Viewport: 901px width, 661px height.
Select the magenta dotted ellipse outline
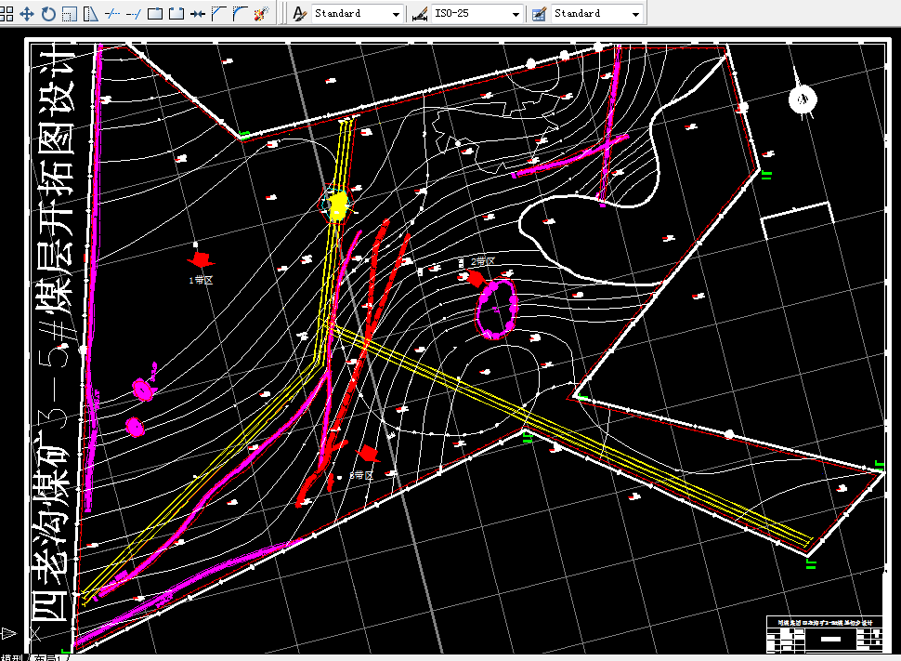[x=496, y=309]
